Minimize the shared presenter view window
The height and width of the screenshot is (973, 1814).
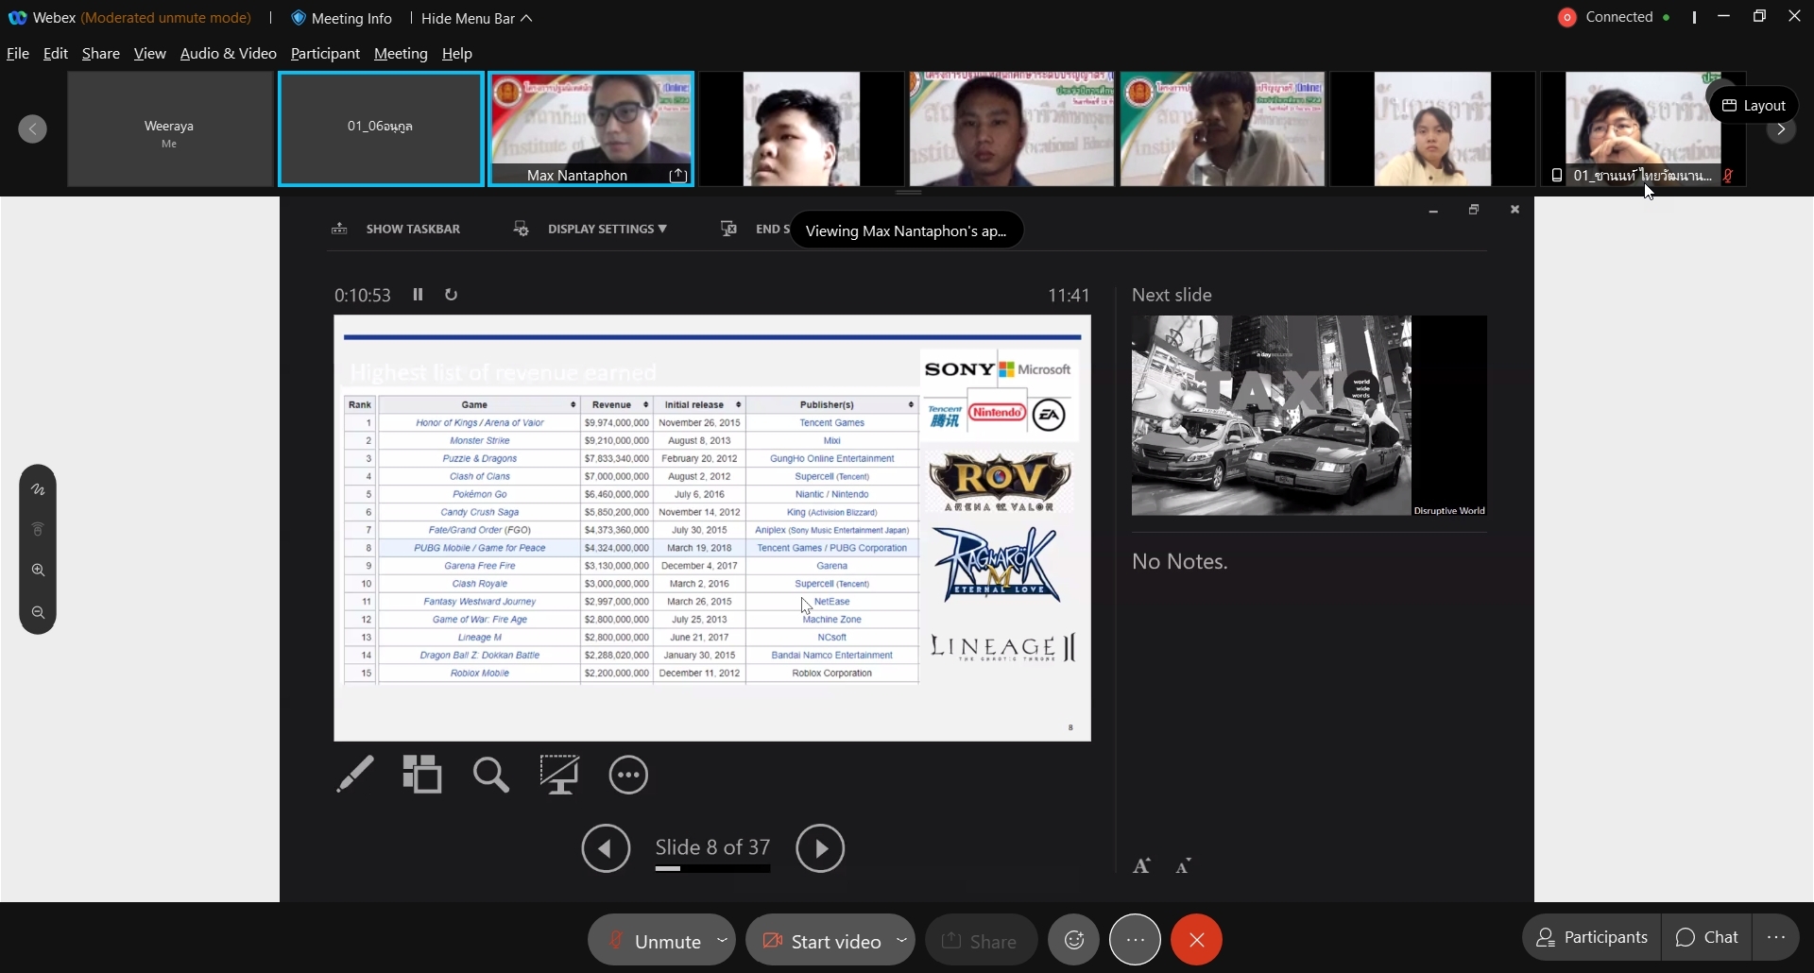(1433, 211)
